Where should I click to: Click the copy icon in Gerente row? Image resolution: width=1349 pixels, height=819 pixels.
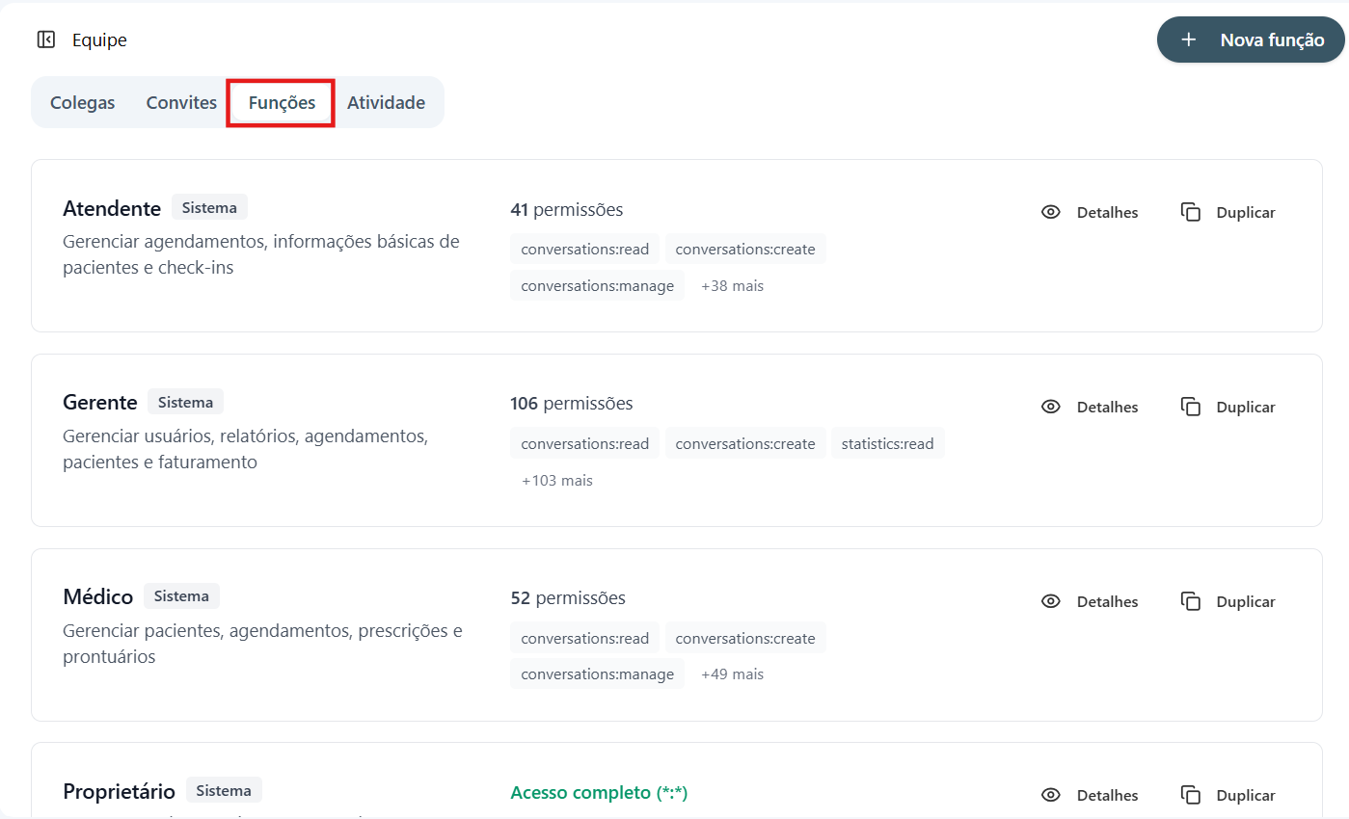pos(1191,407)
